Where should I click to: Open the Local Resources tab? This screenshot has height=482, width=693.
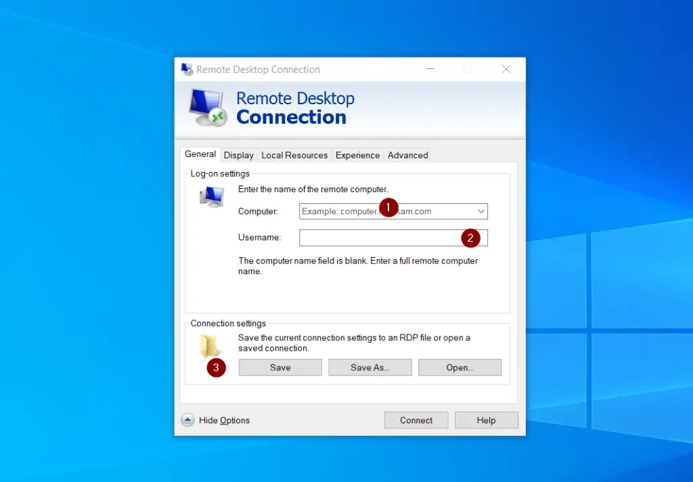(294, 155)
